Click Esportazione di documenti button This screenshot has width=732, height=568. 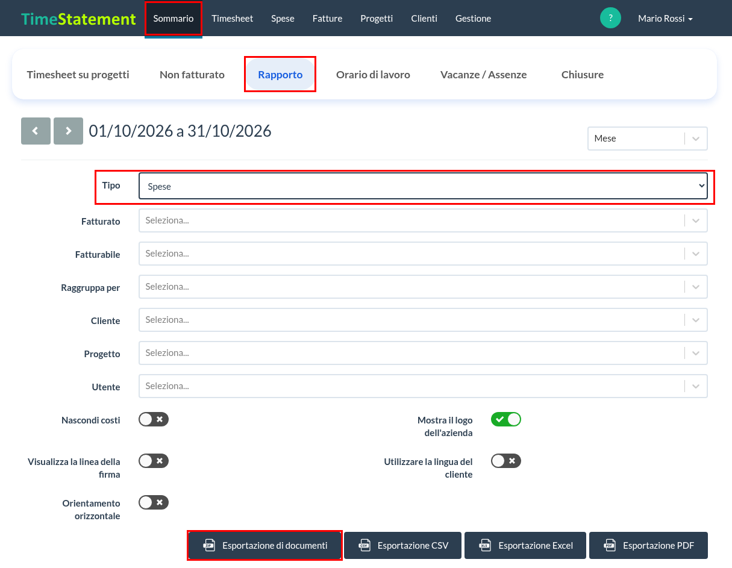point(265,546)
